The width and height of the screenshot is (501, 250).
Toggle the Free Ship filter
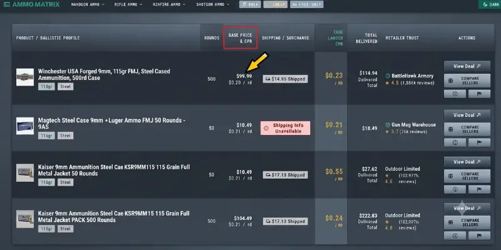click(x=307, y=4)
